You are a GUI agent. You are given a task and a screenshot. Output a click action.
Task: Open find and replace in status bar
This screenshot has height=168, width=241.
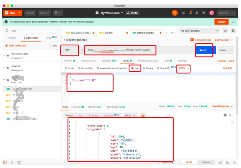pyautogui.click(x=12, y=162)
